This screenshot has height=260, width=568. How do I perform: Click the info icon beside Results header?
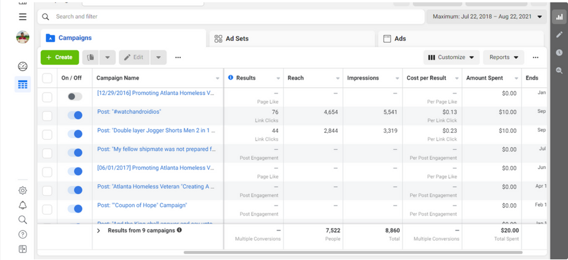[x=231, y=77]
